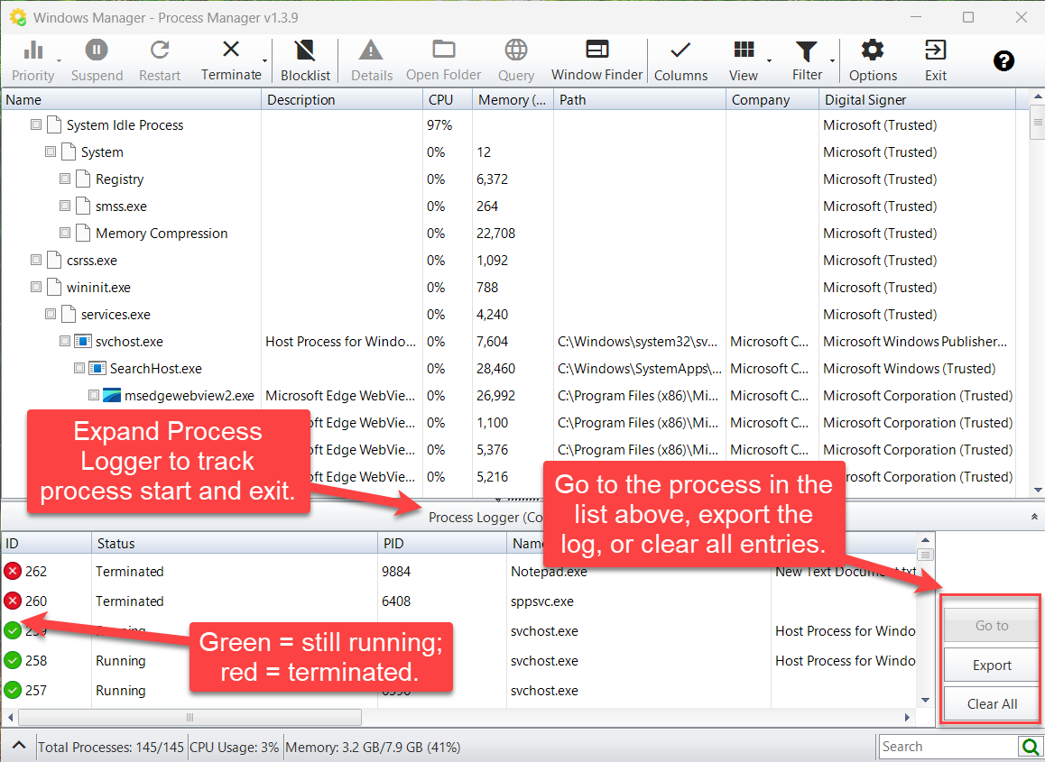Select the sppsvc.exe logger entry
The width and height of the screenshot is (1045, 762).
[458, 601]
